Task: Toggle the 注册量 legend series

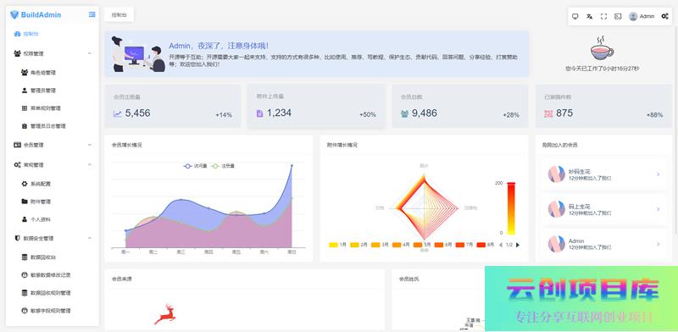Action: point(223,166)
